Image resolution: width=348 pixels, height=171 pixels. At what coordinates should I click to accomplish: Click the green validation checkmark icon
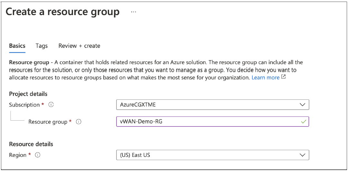(x=303, y=122)
